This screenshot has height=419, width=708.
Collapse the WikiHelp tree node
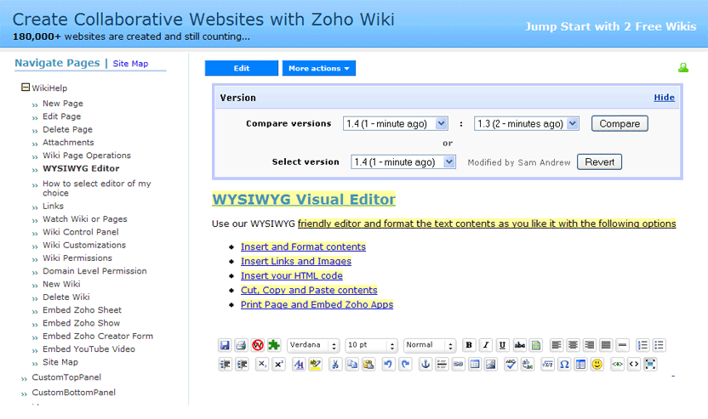pyautogui.click(x=26, y=87)
